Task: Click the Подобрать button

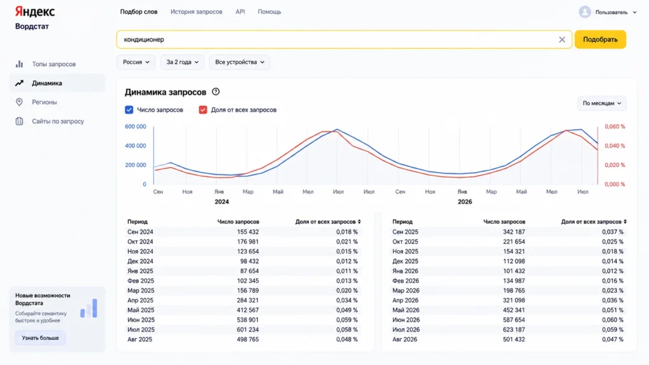Action: pos(600,40)
